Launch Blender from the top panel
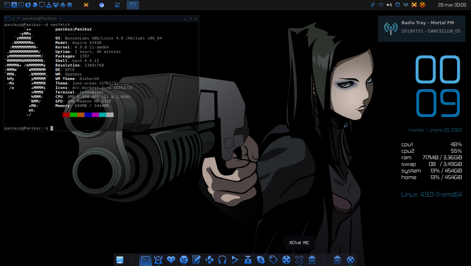 [x=63, y=5]
